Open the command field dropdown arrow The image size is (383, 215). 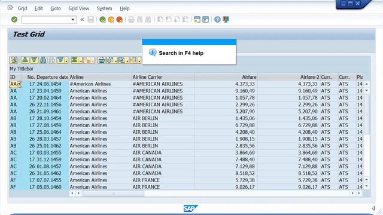(73, 20)
